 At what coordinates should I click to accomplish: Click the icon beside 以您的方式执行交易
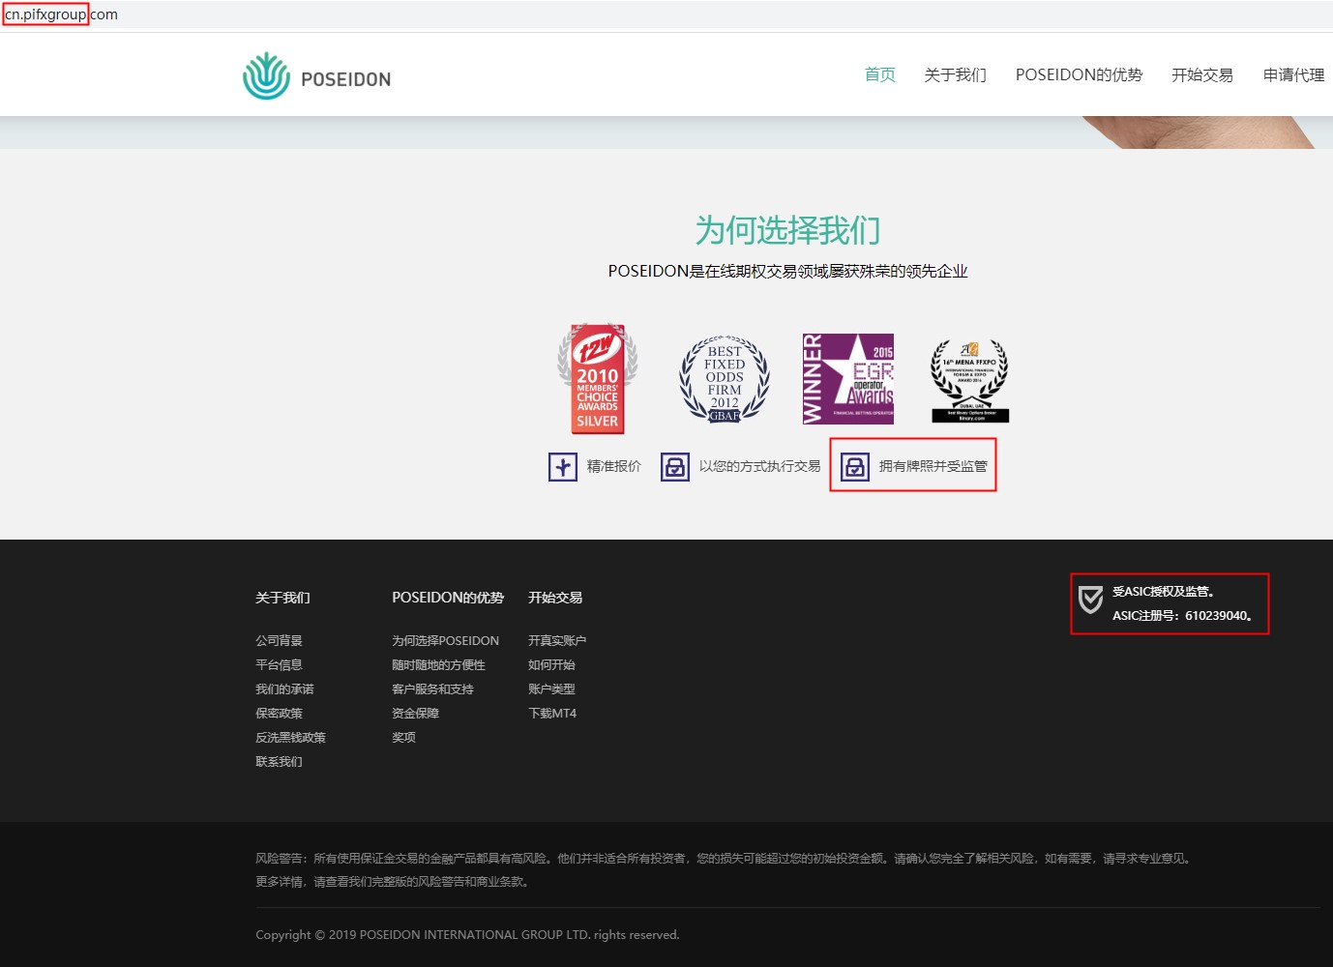[x=675, y=467]
